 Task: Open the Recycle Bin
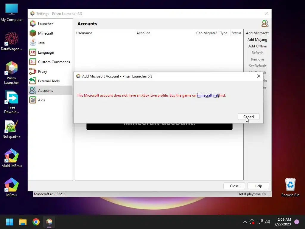click(x=290, y=187)
